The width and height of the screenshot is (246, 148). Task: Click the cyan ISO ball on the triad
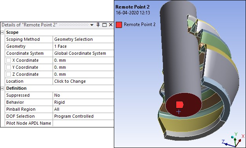pyautogui.click(x=232, y=137)
